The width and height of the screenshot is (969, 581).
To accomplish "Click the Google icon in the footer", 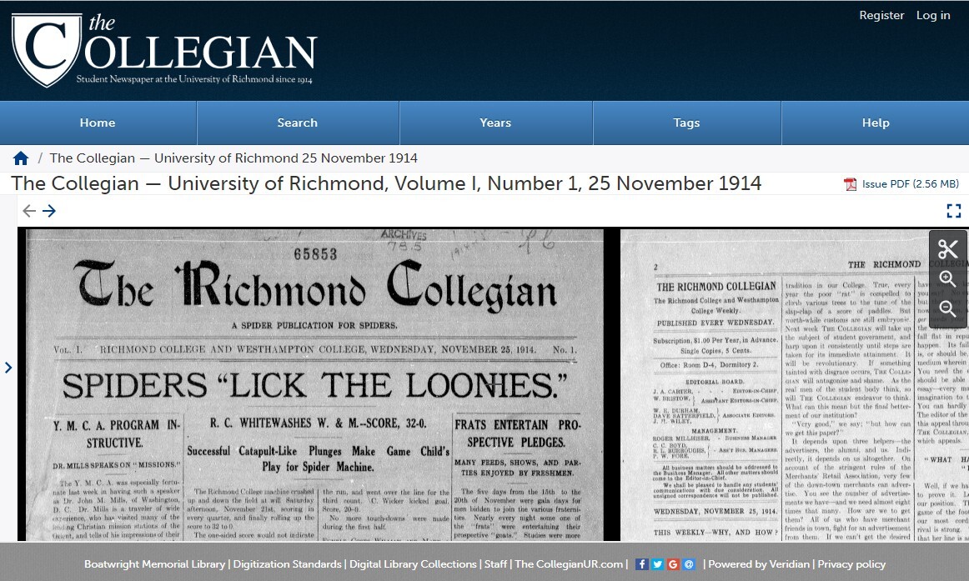I will (672, 563).
